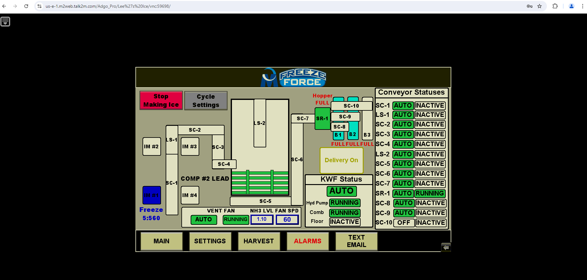Click the blue IM #1 ice maker block

(151, 195)
